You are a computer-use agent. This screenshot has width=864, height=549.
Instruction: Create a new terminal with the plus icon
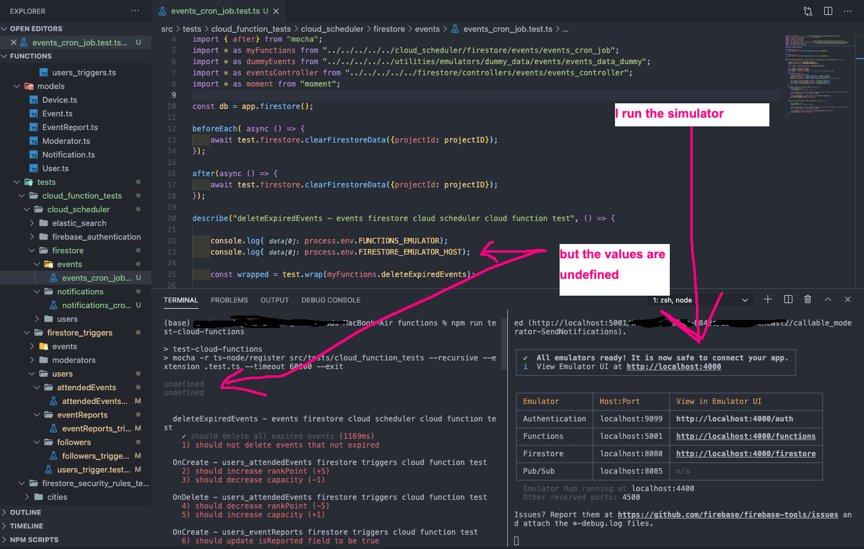768,299
